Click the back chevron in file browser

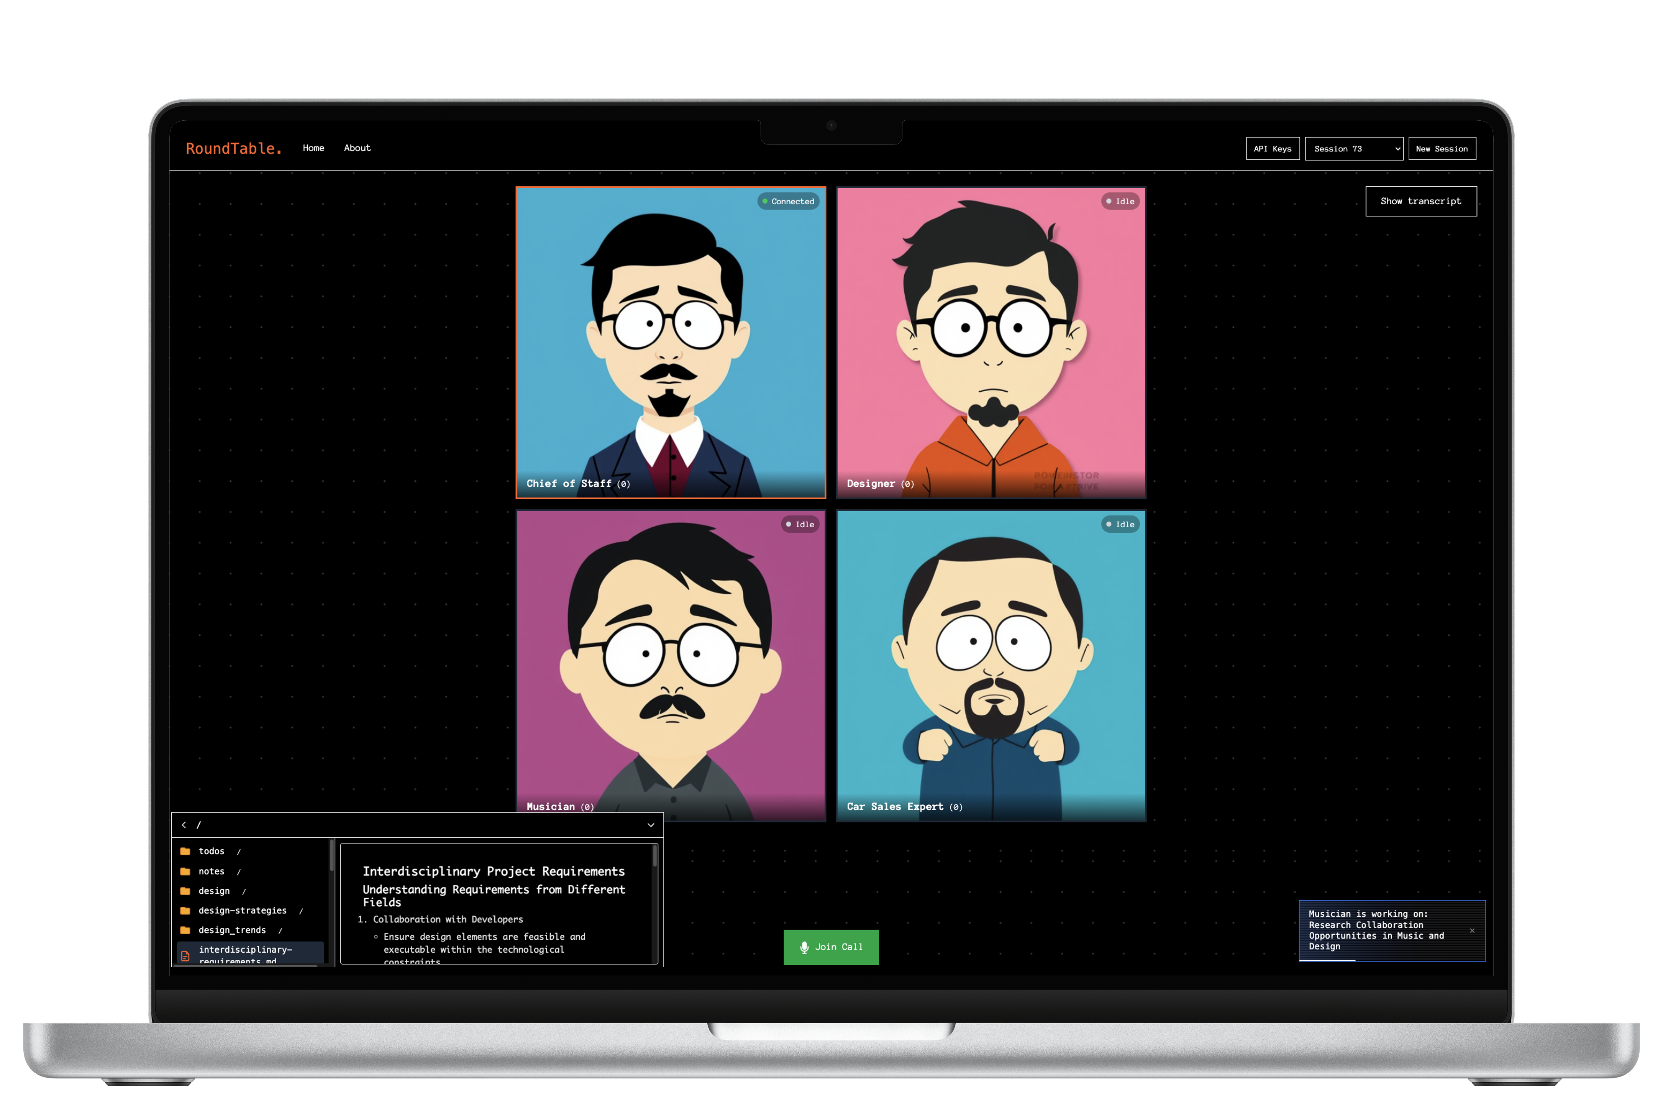click(x=184, y=825)
